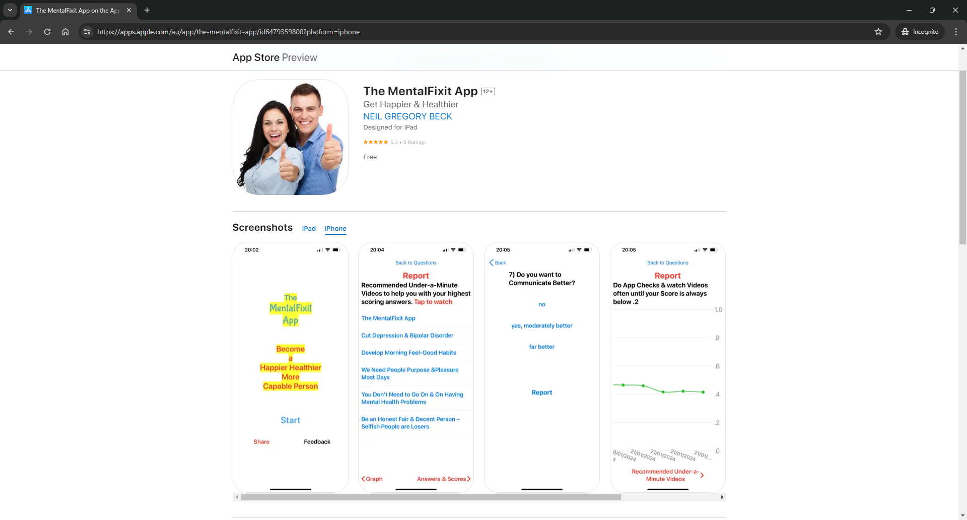Bookmark this page with star icon
The image size is (967, 520).
pos(878,32)
